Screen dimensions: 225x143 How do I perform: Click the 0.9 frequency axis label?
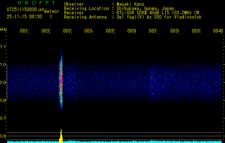pyautogui.click(x=3, y=83)
